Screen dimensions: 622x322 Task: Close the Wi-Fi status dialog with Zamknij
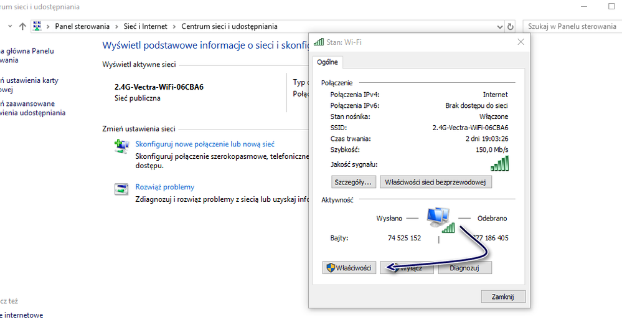click(x=503, y=296)
